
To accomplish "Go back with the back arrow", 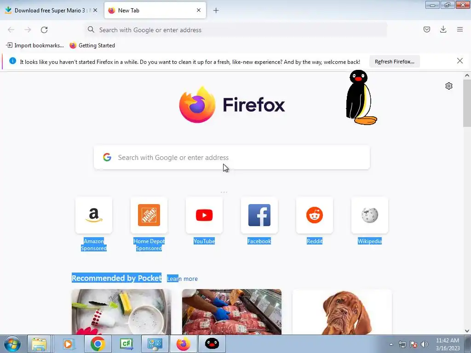I will point(11,30).
